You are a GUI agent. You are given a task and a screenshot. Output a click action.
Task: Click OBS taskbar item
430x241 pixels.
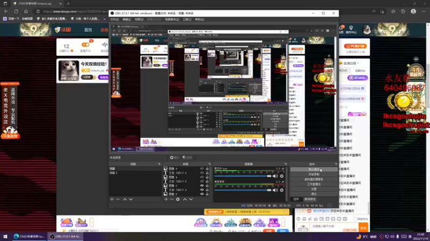click(65, 237)
